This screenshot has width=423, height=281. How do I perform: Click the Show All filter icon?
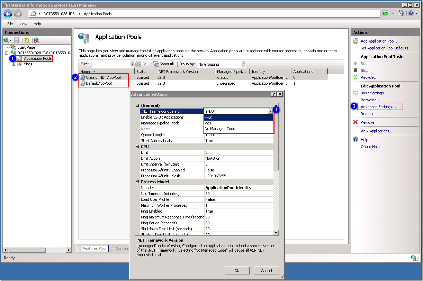point(156,64)
